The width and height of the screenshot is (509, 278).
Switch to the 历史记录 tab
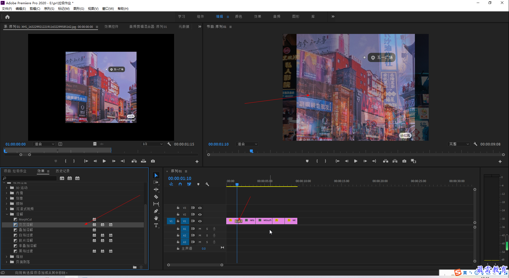tap(63, 171)
